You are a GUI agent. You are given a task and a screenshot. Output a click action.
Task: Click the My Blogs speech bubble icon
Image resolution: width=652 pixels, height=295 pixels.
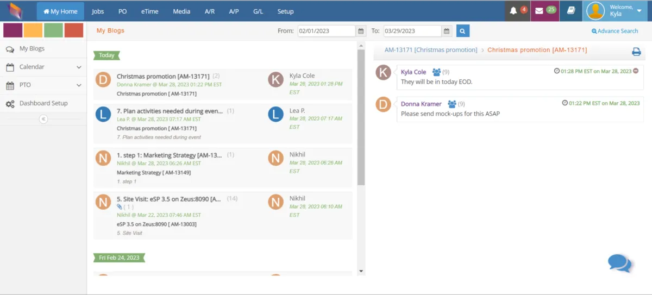tap(10, 49)
